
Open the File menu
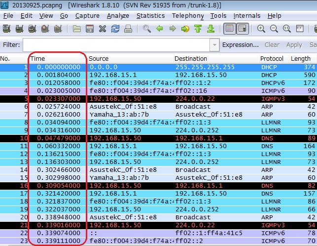8,16
